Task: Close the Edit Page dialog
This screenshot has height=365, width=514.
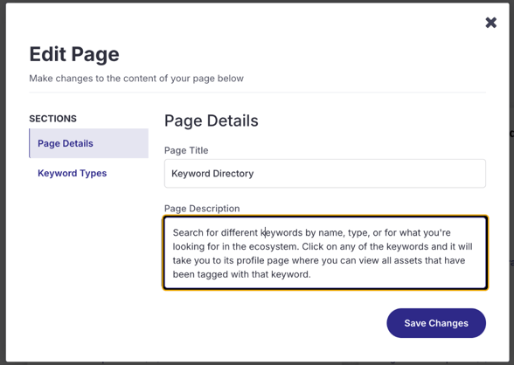Action: 490,23
